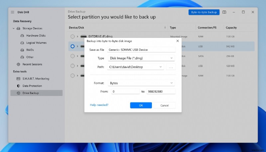Expand the 942 MB USB disk row chevron
The width and height of the screenshot is (266, 152).
[77, 46]
